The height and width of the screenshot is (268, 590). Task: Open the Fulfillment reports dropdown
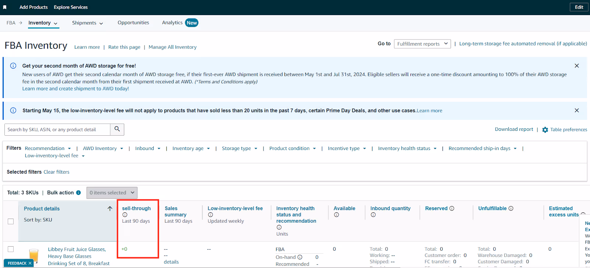coord(423,44)
